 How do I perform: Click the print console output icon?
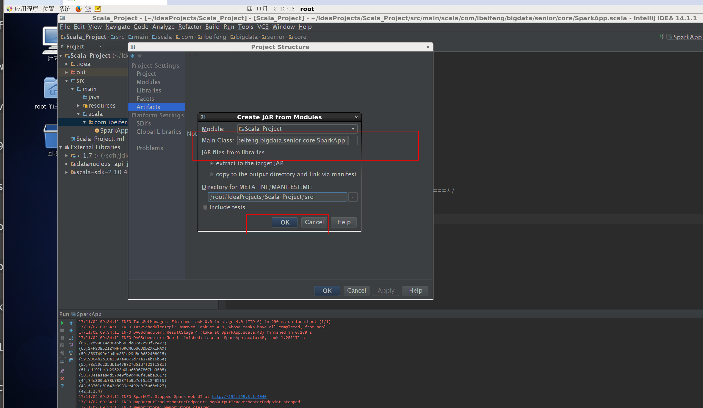(x=71, y=353)
